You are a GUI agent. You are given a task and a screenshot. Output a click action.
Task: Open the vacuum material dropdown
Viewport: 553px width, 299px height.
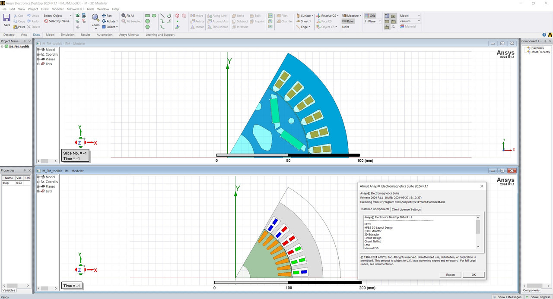(x=410, y=21)
